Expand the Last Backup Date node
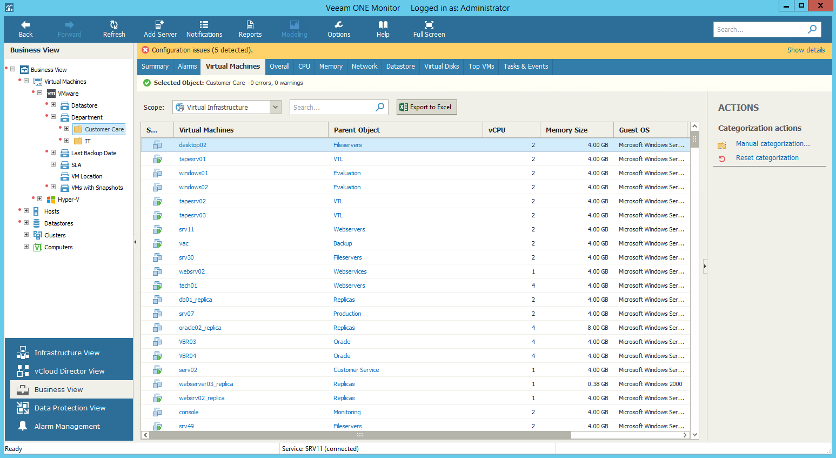Viewport: 836px width, 458px height. 53,152
